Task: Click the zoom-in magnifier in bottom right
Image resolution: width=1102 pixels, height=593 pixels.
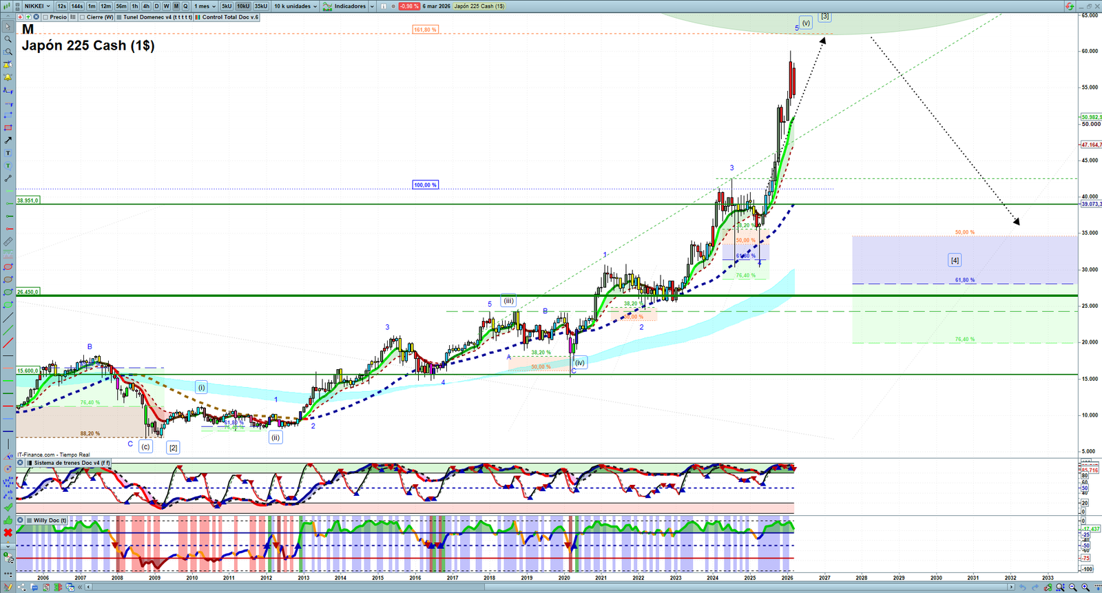Action: click(1085, 587)
